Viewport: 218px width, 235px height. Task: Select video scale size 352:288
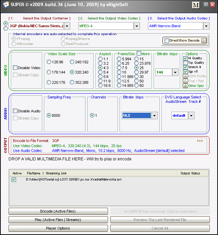click(x=72, y=82)
